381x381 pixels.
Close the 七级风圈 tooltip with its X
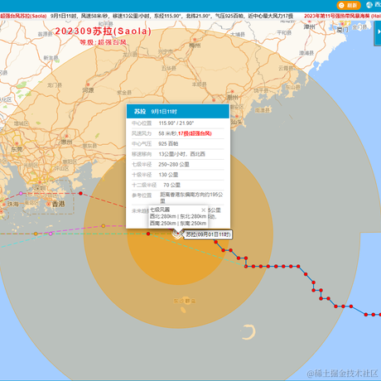pyautogui.click(x=203, y=210)
